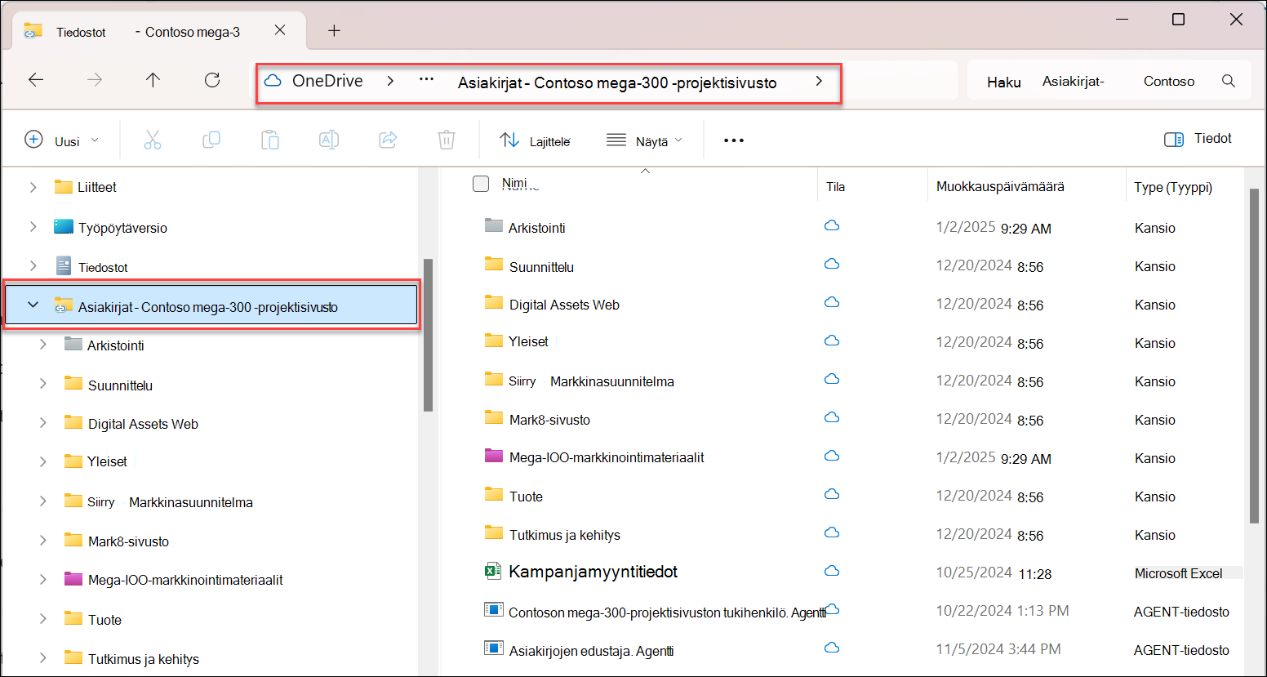The width and height of the screenshot is (1267, 677).
Task: Select the Yleiset folder in file list
Action: coord(528,341)
